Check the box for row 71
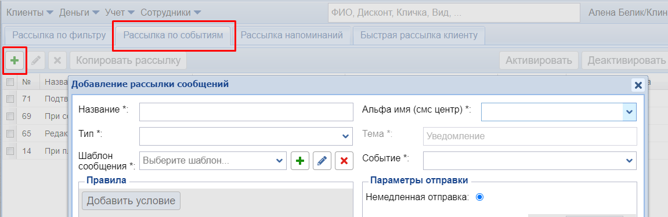 point(10,99)
